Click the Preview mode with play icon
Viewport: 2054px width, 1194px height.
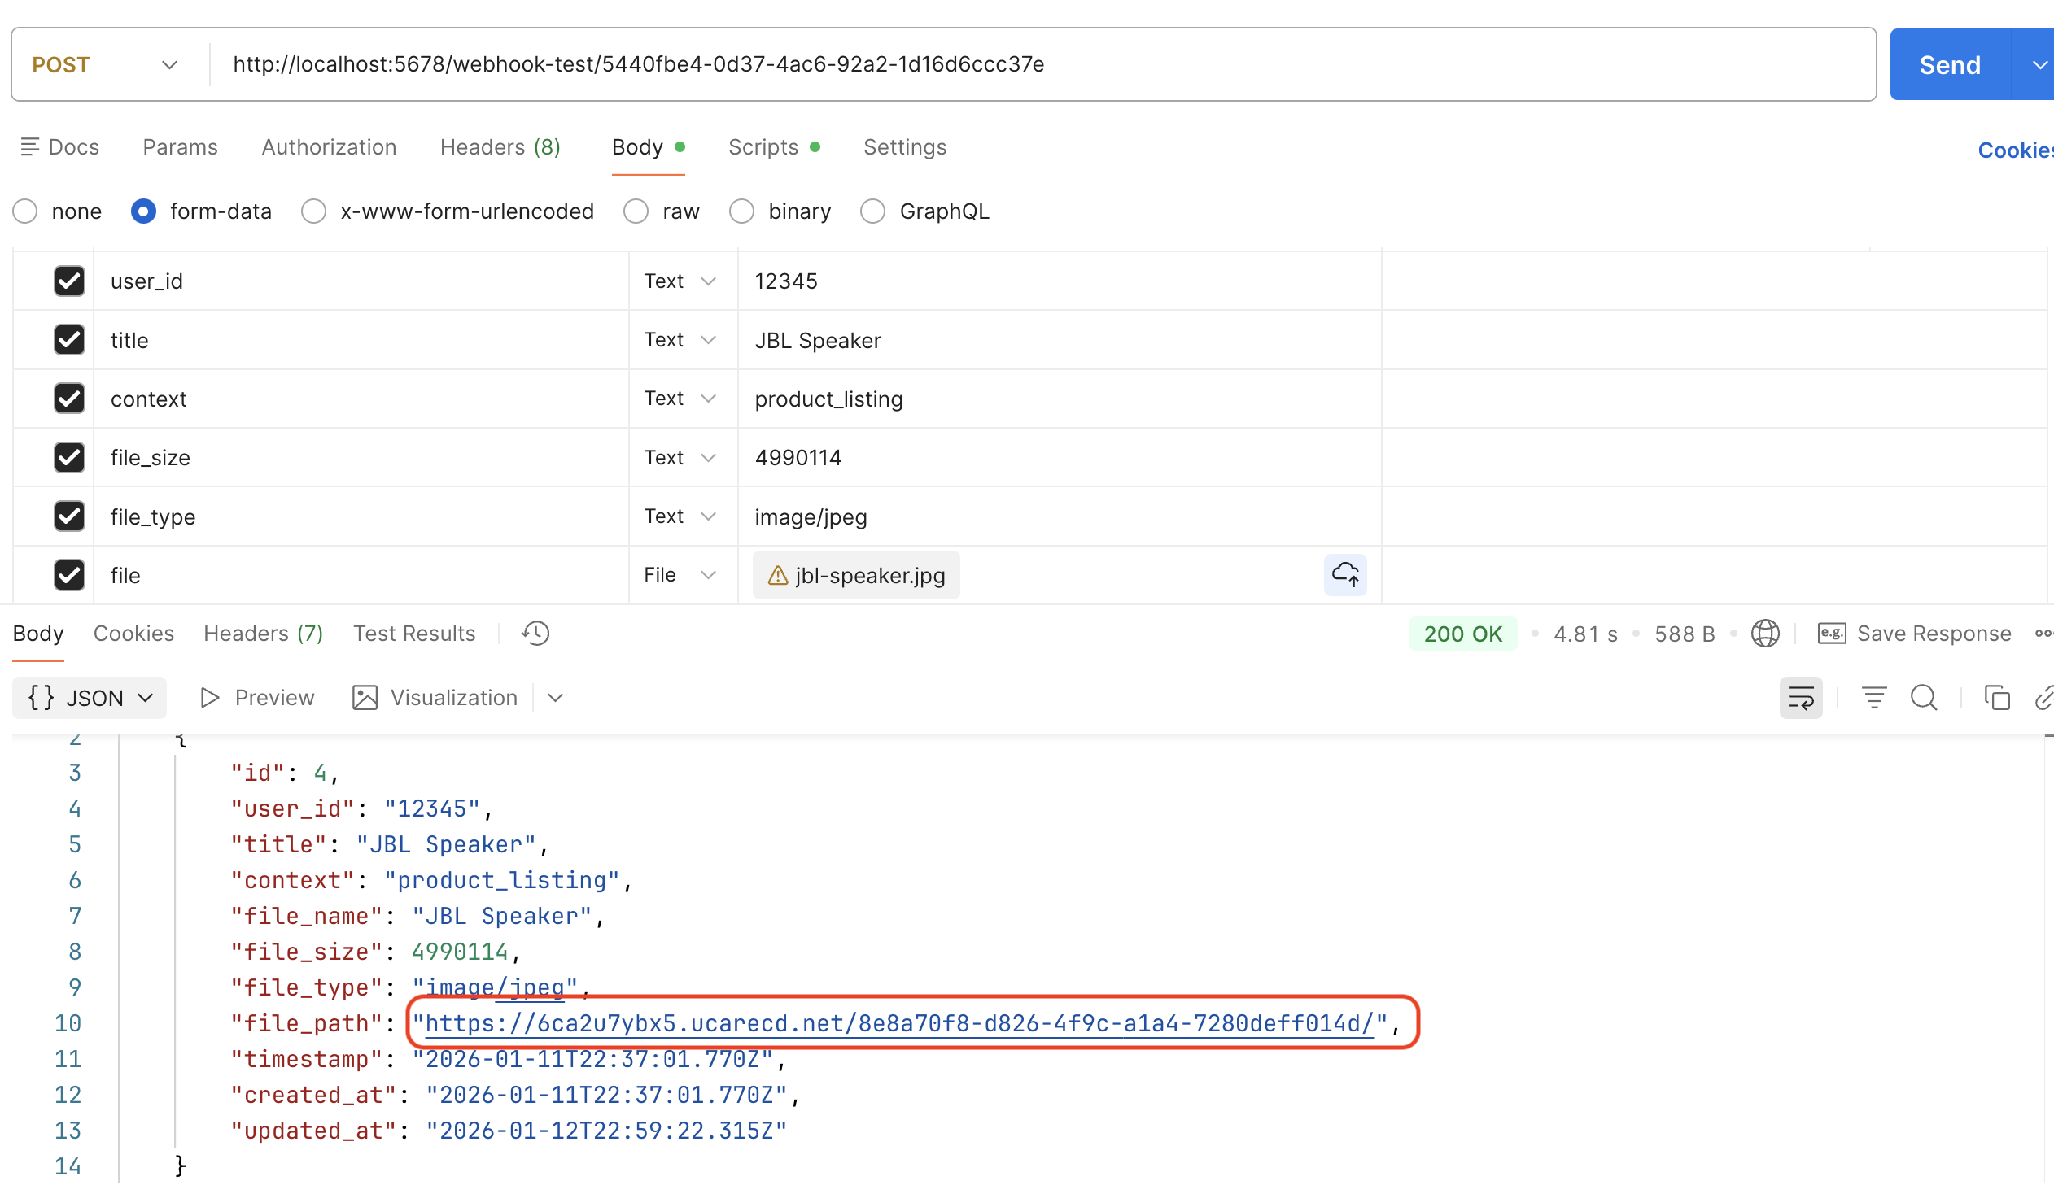256,697
